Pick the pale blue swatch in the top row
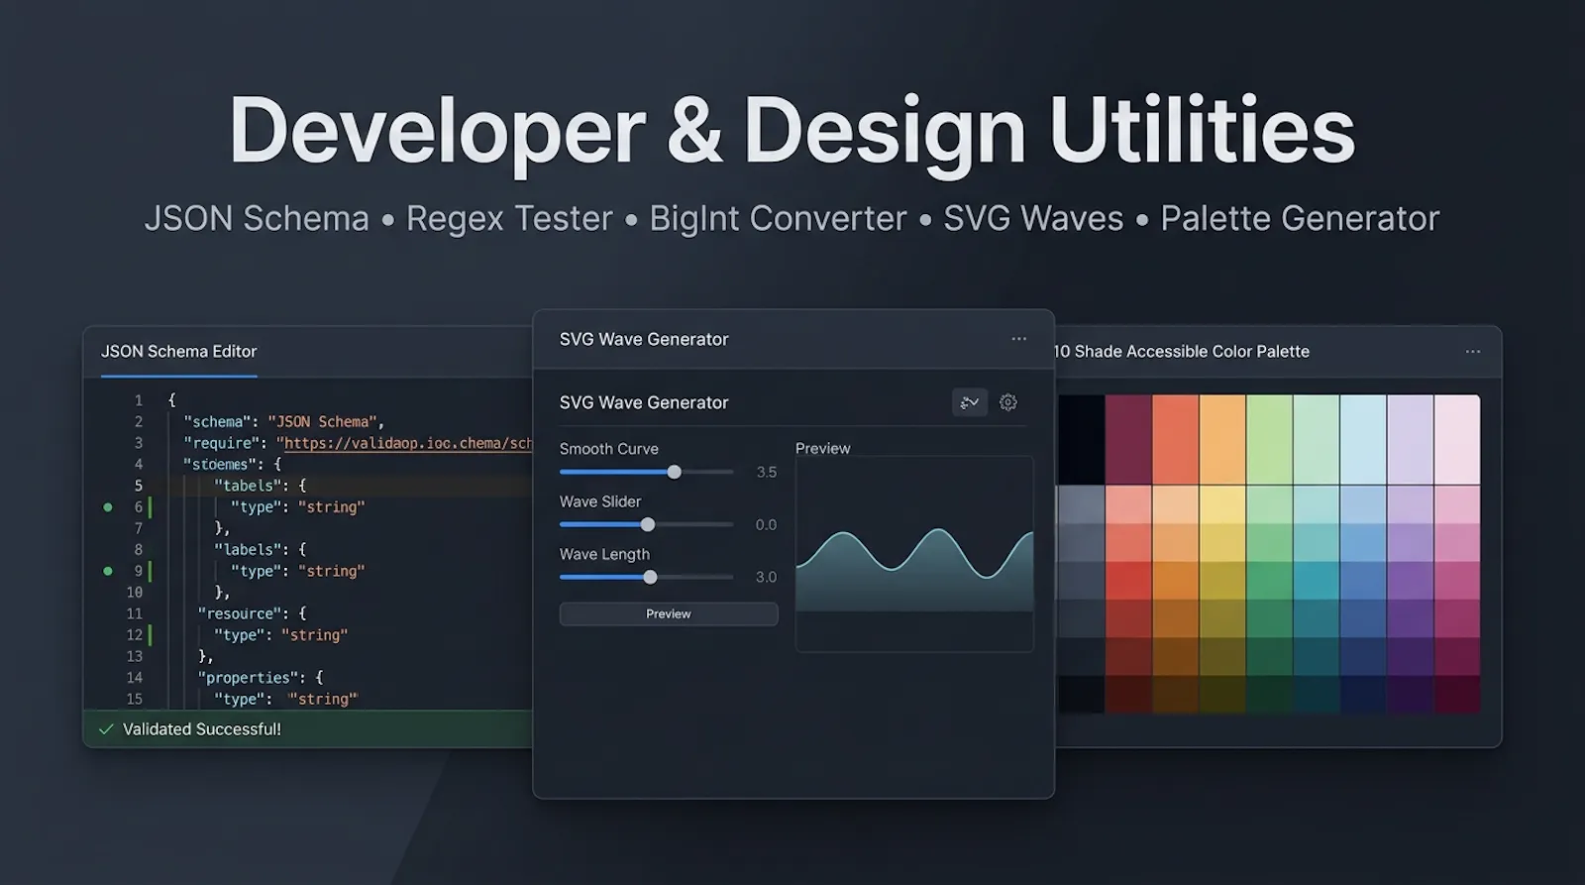Screen dimensions: 1585x885 1364,440
